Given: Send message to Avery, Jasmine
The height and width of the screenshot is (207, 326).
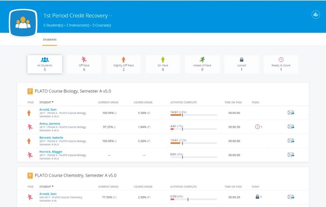Looking at the screenshot, I should tap(291, 127).
